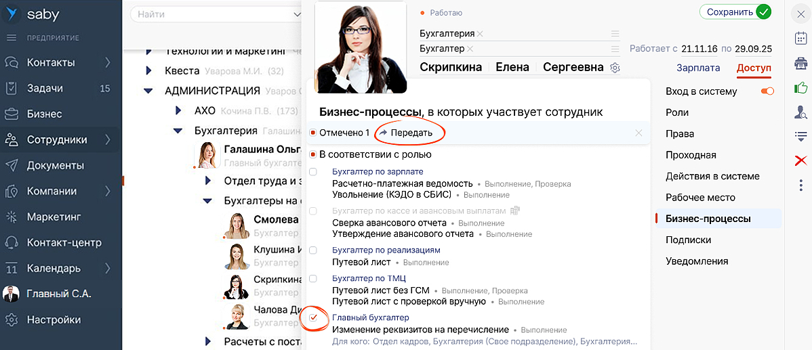
Task: Click the green thumbs-up icon
Action: [800, 88]
